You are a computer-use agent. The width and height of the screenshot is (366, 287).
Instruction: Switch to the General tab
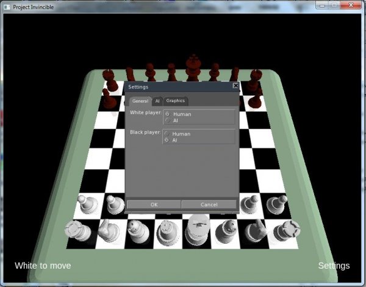(140, 101)
